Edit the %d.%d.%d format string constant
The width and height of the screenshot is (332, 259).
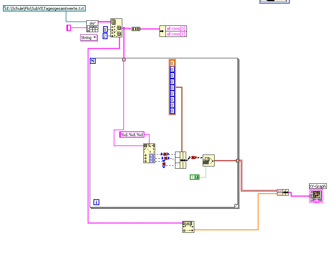[132, 135]
